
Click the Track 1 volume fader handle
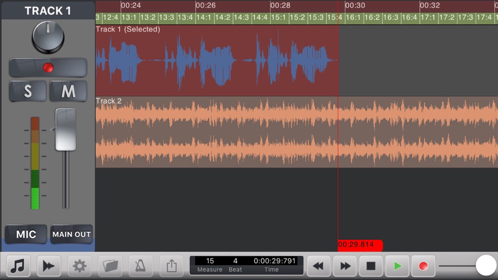pos(66,130)
